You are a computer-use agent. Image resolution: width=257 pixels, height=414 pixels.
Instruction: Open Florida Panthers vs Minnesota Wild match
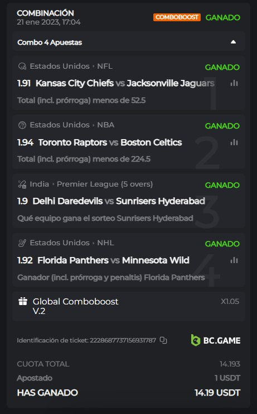[x=113, y=260]
